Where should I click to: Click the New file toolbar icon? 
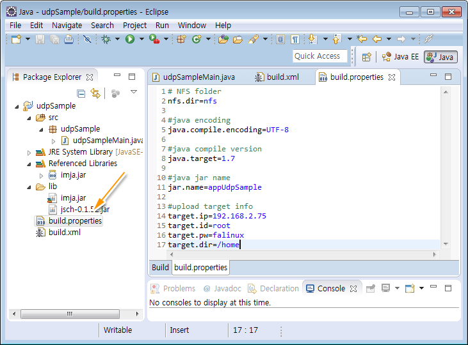(16, 39)
